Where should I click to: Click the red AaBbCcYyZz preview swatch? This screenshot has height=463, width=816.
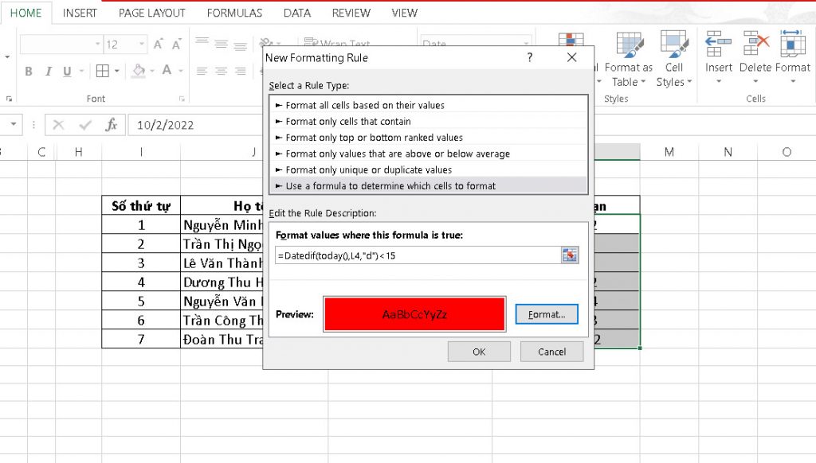414,313
